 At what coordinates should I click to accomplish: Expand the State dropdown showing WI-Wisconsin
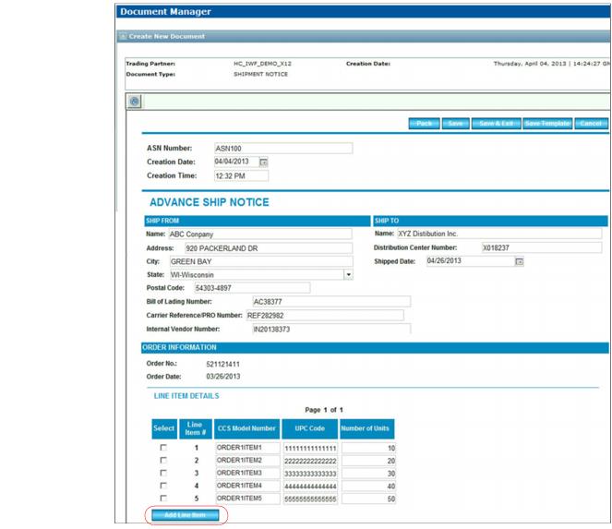(x=348, y=274)
